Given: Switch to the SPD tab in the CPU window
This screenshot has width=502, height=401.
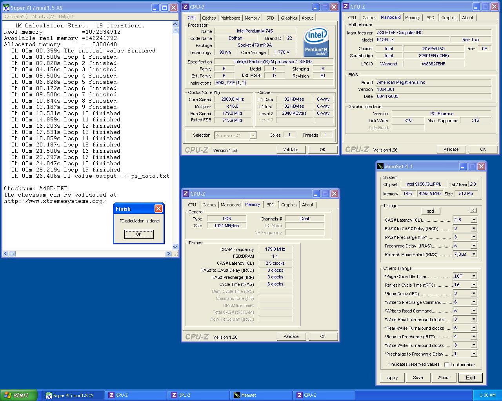Looking at the screenshot, I should (270, 18).
